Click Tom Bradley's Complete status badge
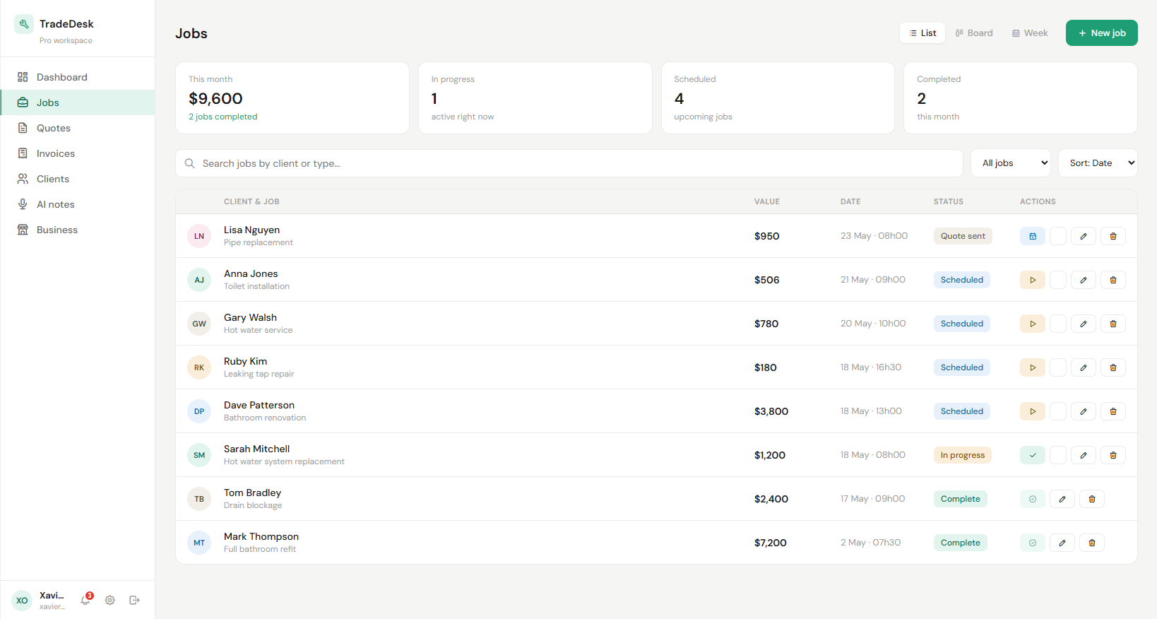The width and height of the screenshot is (1157, 619). [961, 499]
